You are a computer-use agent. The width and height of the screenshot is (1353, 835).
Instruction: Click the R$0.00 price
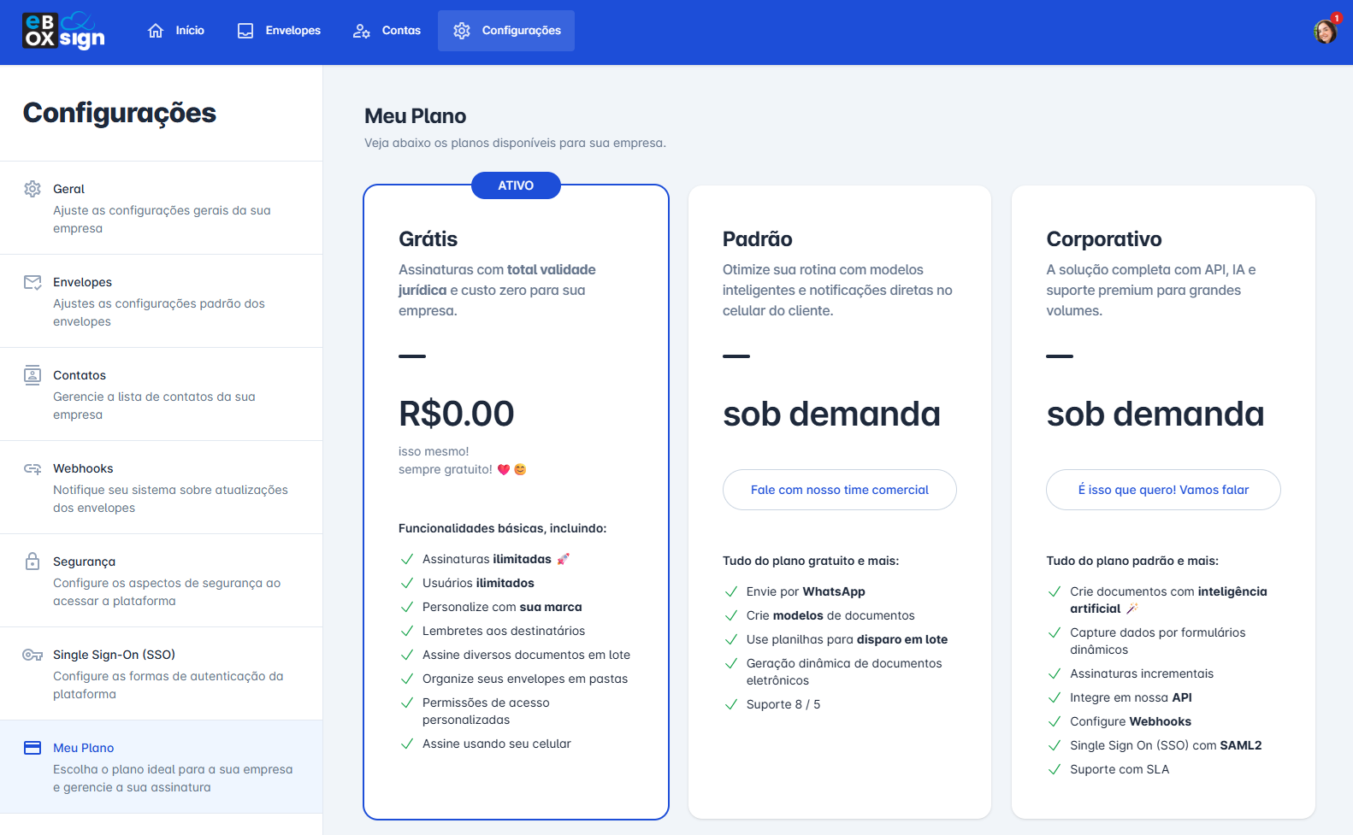click(x=457, y=414)
